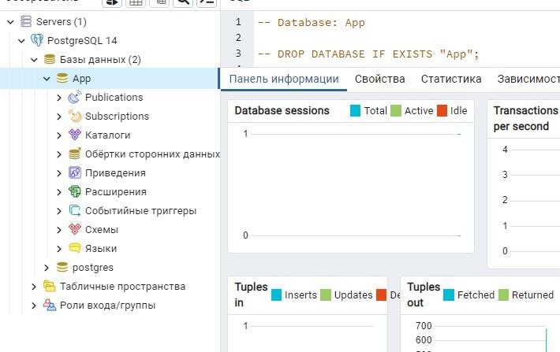Screen dimensions: 560x352
Task: Click the Каталоги node icon
Action: (75, 135)
